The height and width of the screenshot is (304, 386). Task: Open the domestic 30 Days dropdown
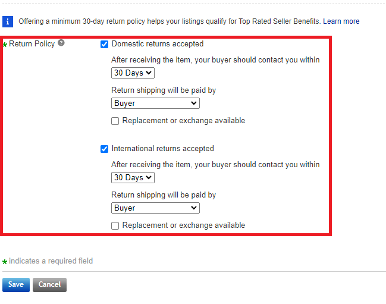[x=133, y=73]
